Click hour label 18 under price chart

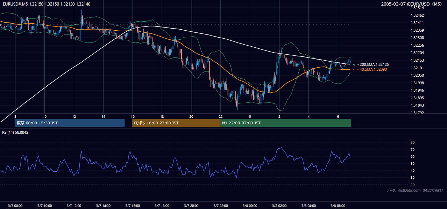[162, 116]
